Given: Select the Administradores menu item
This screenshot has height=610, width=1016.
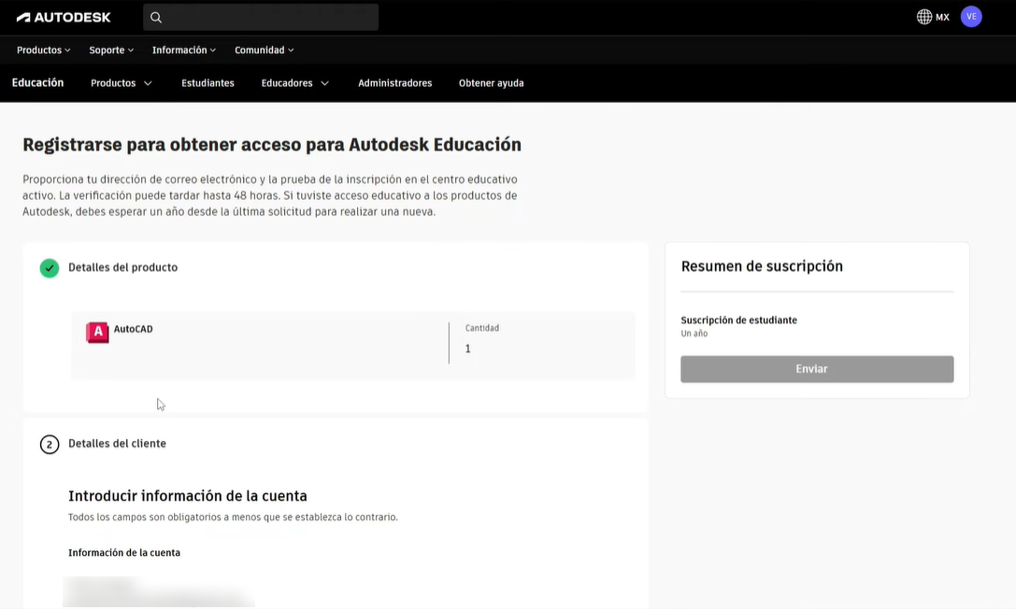Looking at the screenshot, I should [x=395, y=82].
